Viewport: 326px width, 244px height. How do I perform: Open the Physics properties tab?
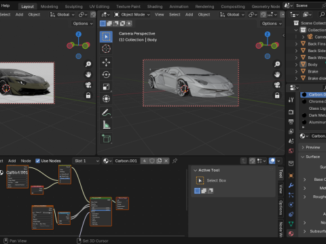point(291,205)
